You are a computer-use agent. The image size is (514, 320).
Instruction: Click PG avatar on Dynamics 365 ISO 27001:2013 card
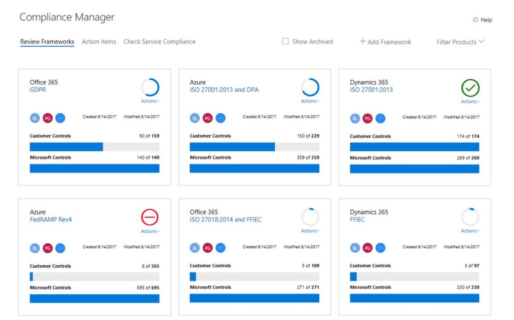[x=367, y=118]
